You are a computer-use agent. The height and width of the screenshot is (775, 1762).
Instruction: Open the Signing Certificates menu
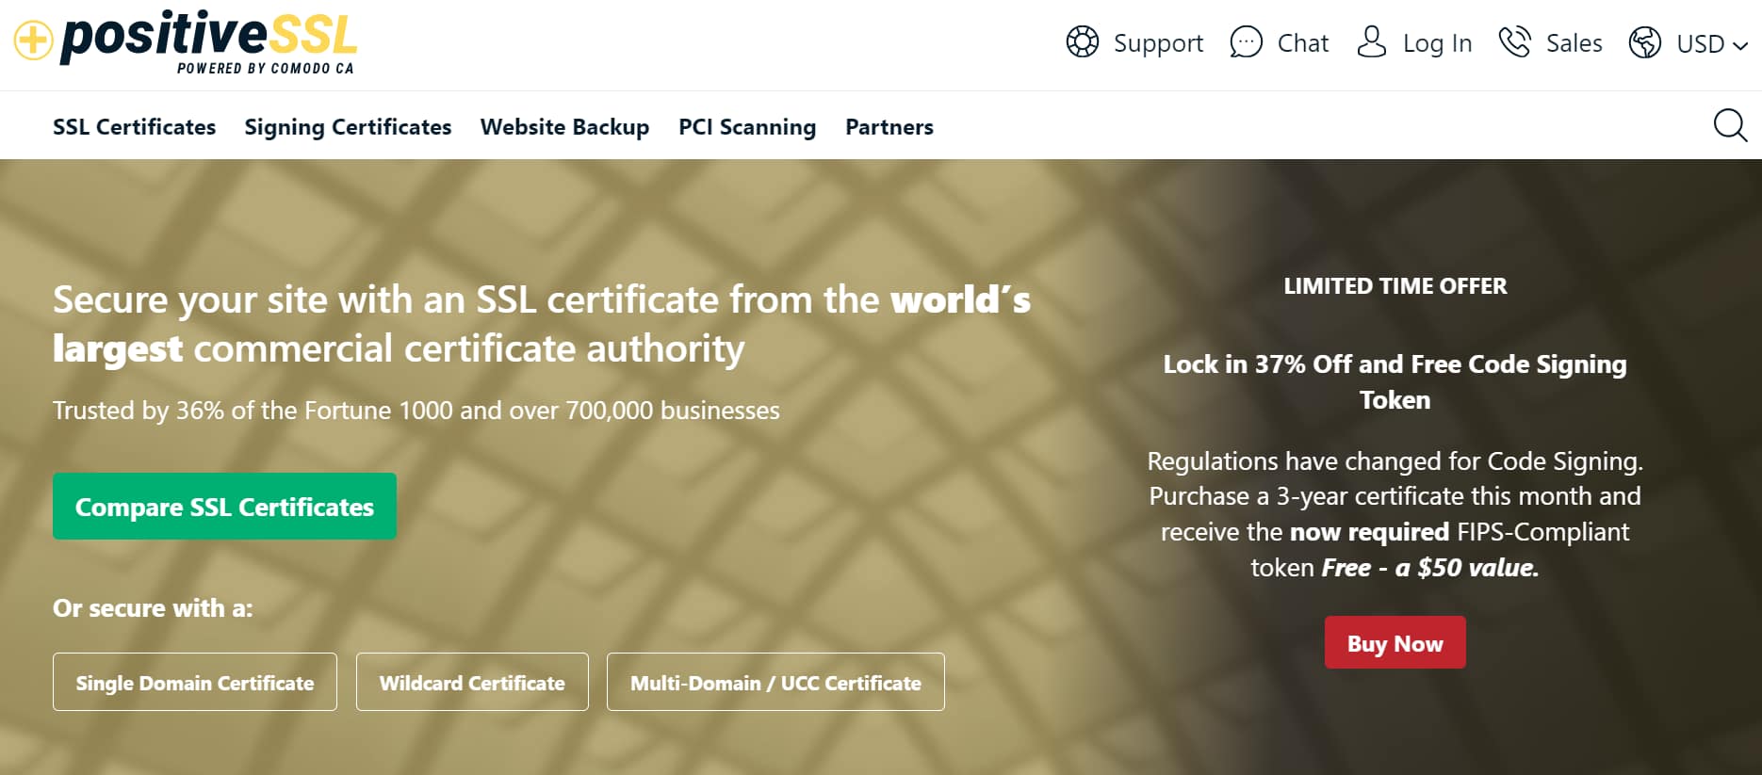(x=347, y=126)
